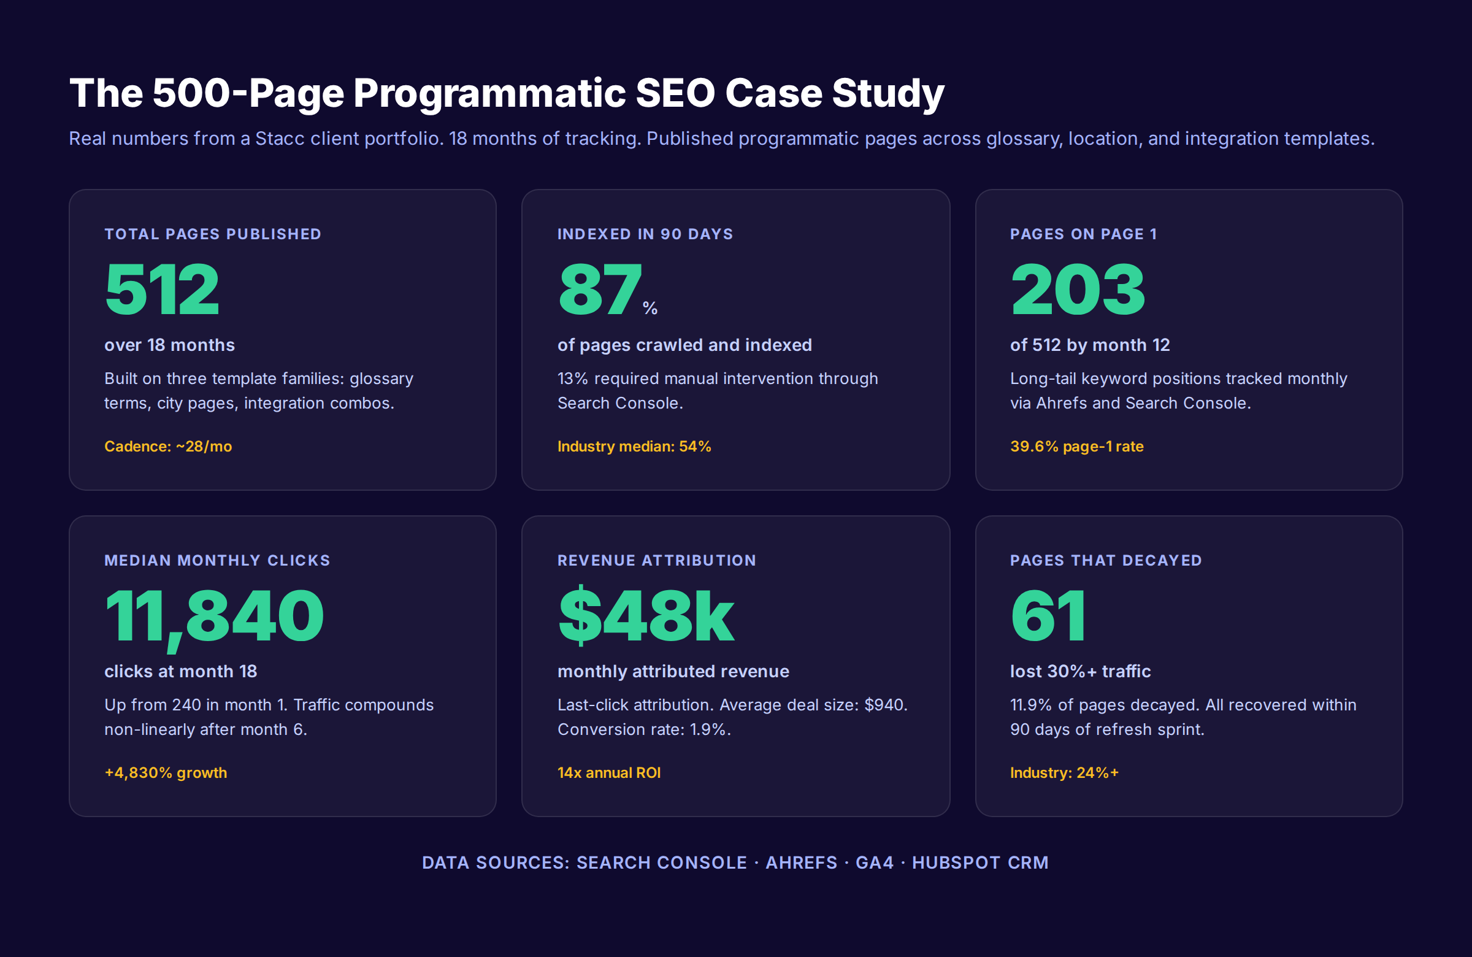Viewport: 1472px width, 957px height.
Task: Click '+4,830% growth' note
Action: tap(166, 774)
